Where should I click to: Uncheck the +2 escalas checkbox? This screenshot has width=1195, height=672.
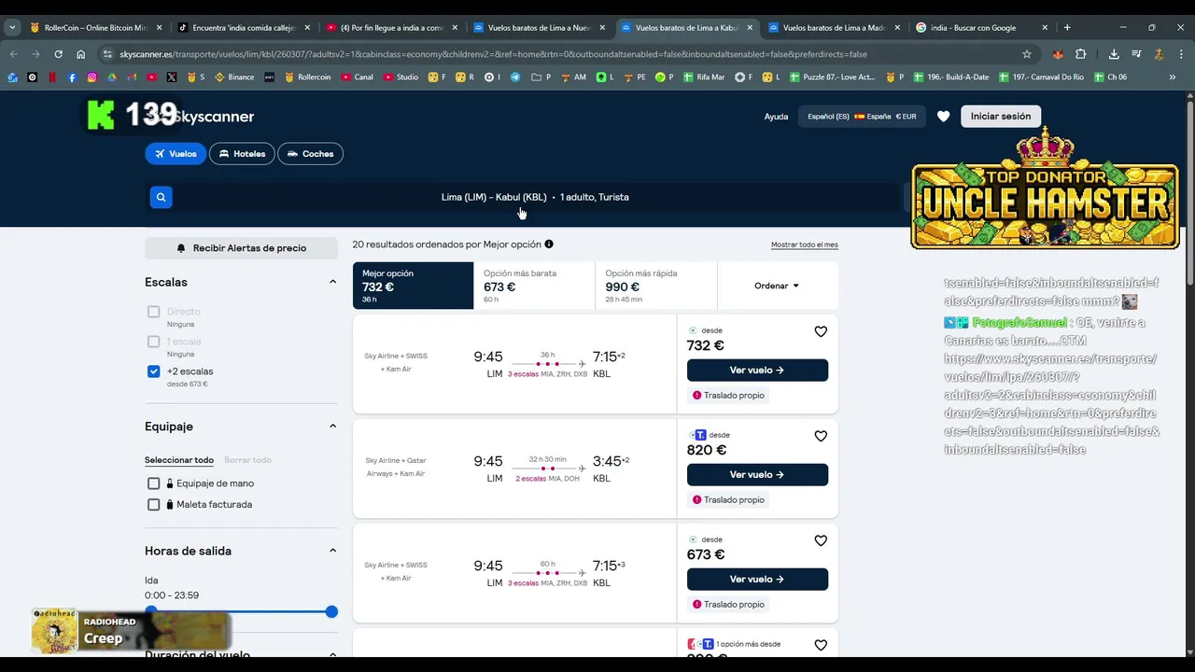coord(154,371)
